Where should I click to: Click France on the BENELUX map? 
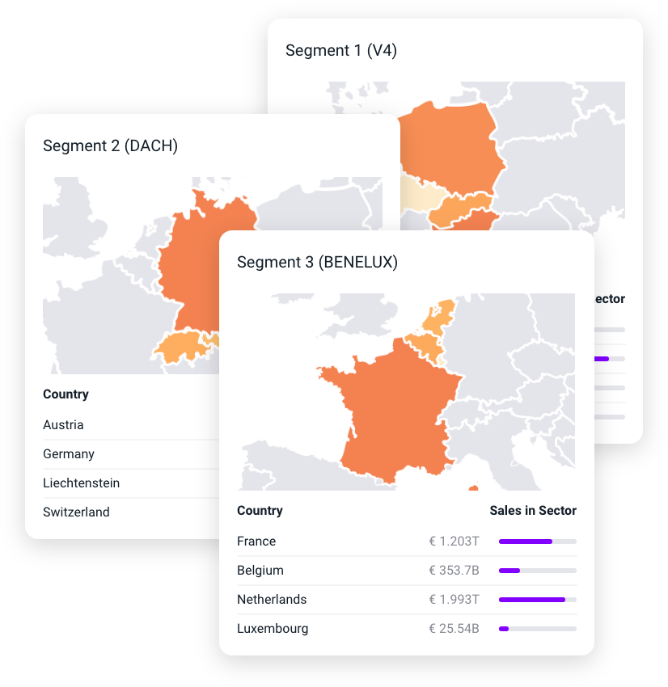388,412
